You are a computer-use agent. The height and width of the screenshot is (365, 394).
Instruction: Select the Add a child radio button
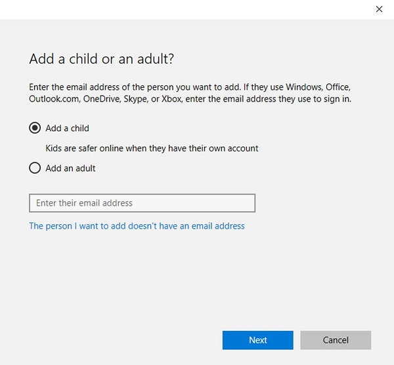click(x=35, y=128)
